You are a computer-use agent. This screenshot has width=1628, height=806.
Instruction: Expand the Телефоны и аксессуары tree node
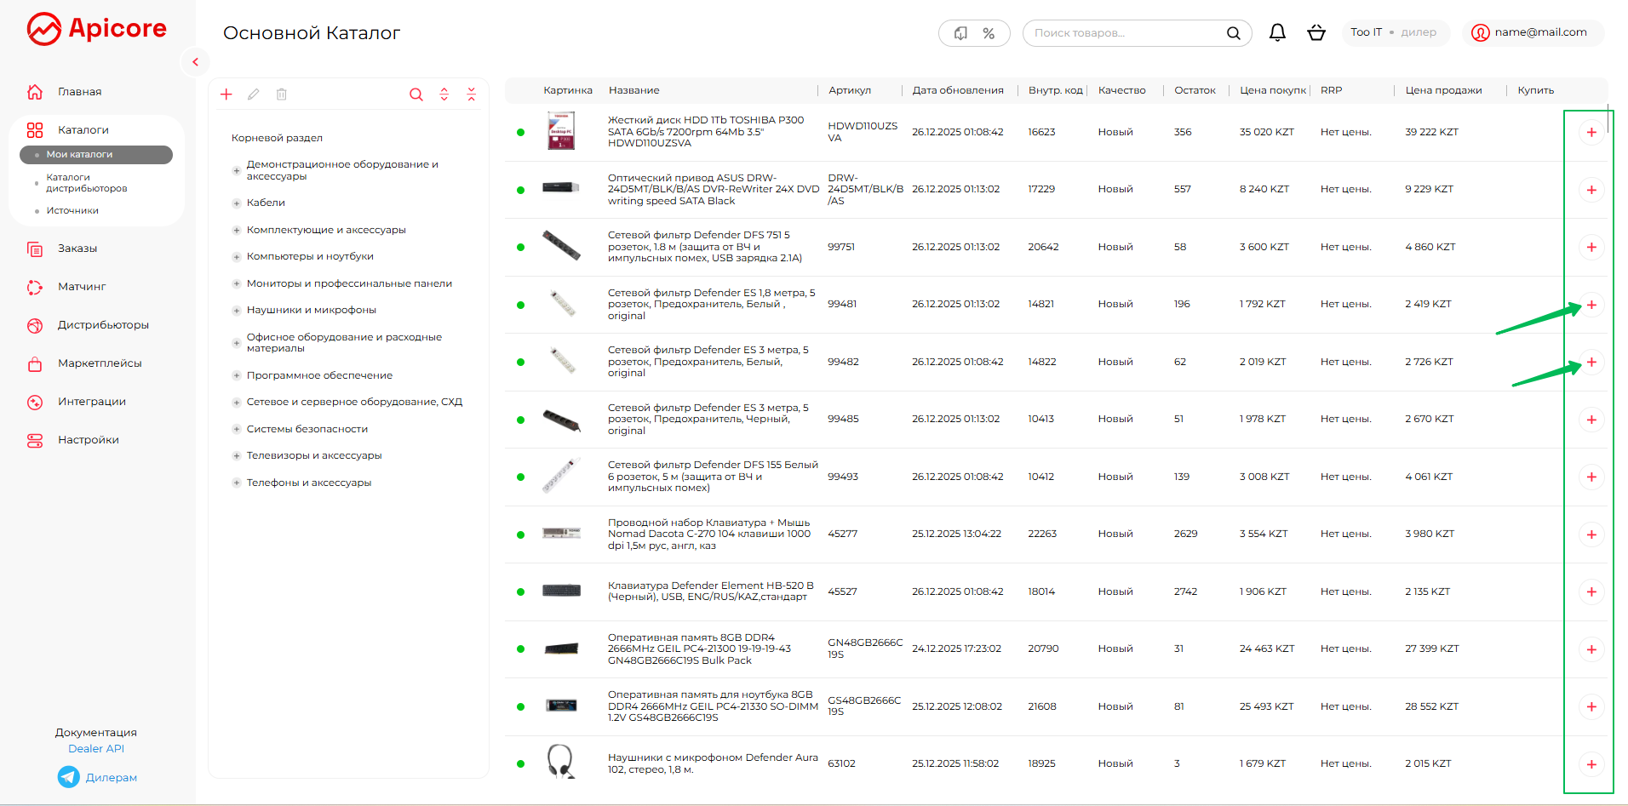coord(237,483)
